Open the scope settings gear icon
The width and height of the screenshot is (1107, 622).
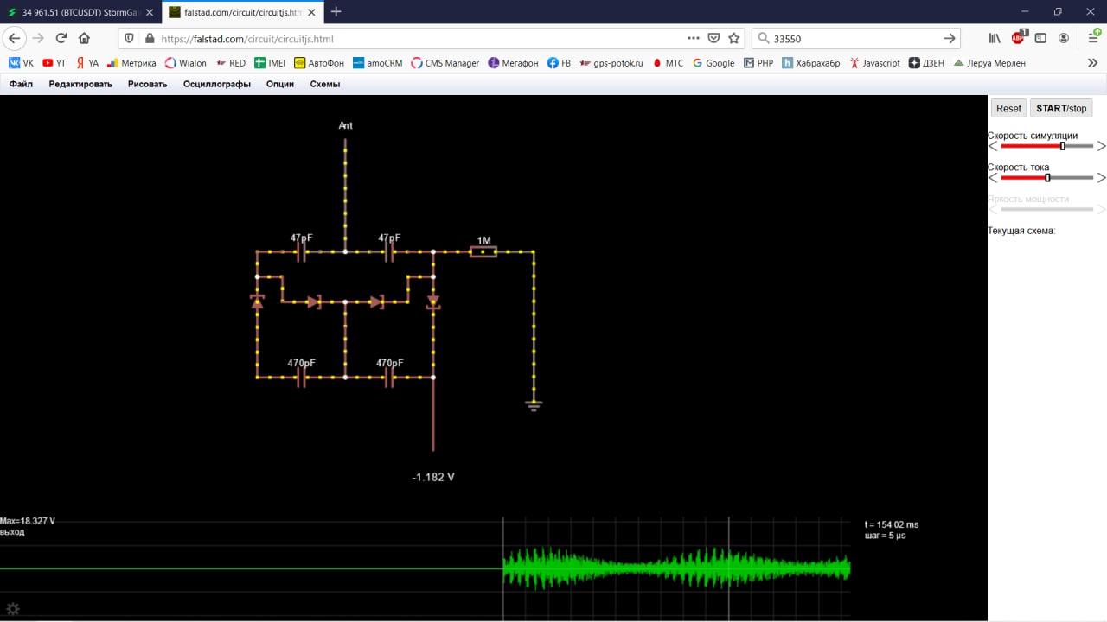click(13, 609)
